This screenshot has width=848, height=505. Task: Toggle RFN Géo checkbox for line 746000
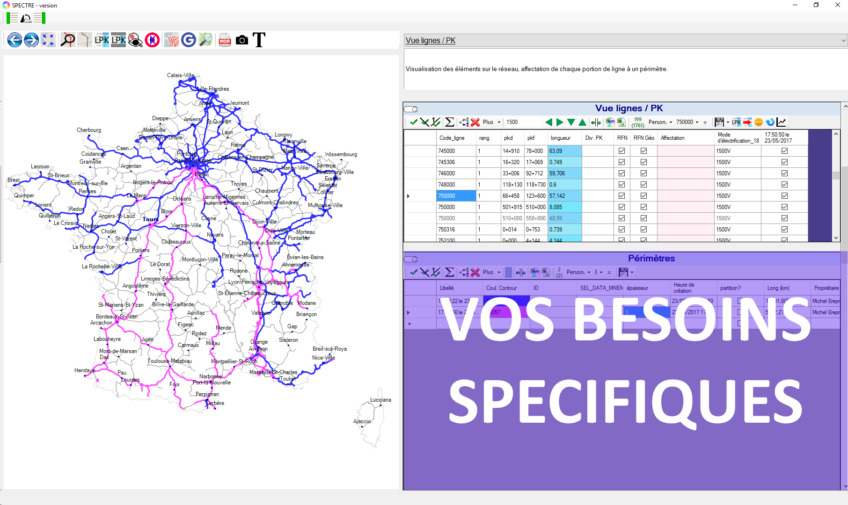[643, 173]
